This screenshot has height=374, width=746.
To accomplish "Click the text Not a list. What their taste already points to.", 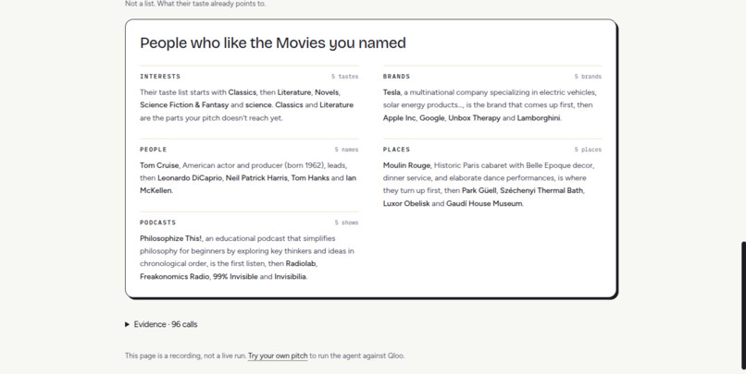I will [x=195, y=4].
